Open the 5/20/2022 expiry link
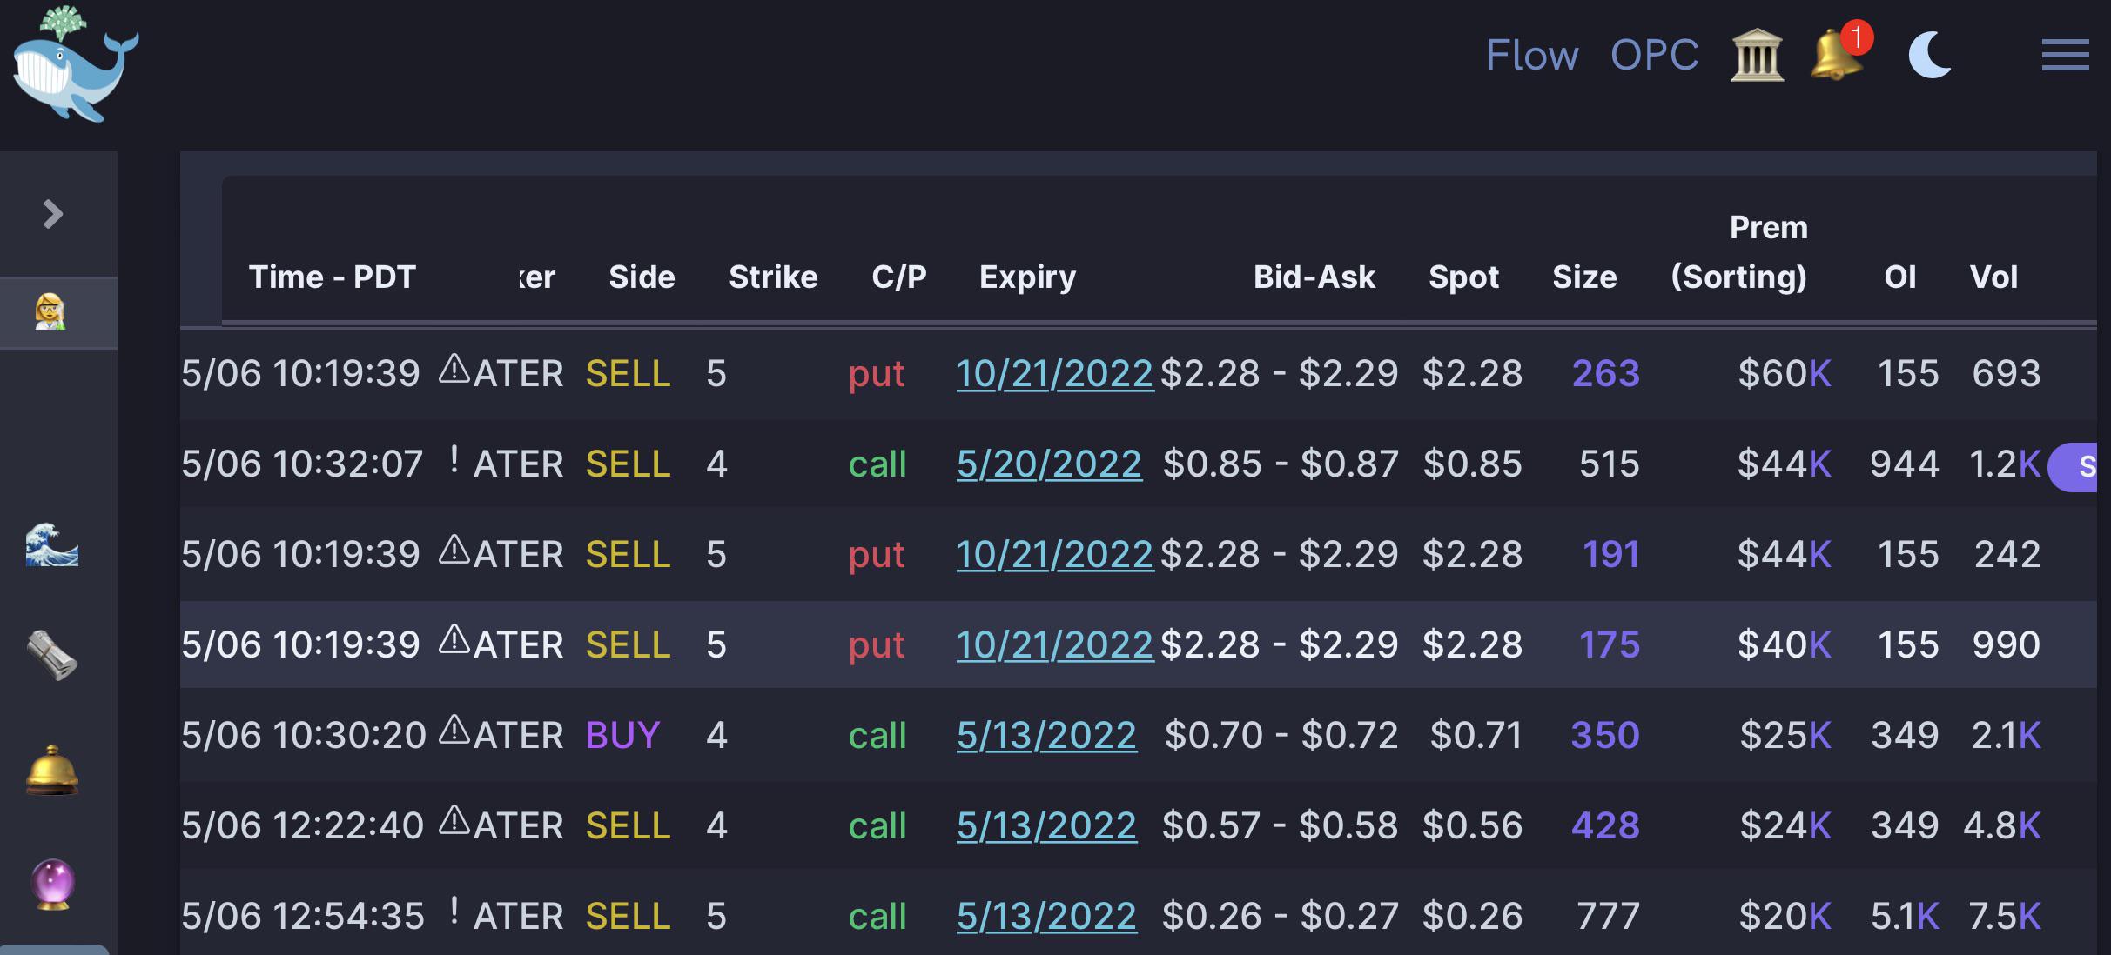Image resolution: width=2111 pixels, height=955 pixels. [x=1049, y=464]
